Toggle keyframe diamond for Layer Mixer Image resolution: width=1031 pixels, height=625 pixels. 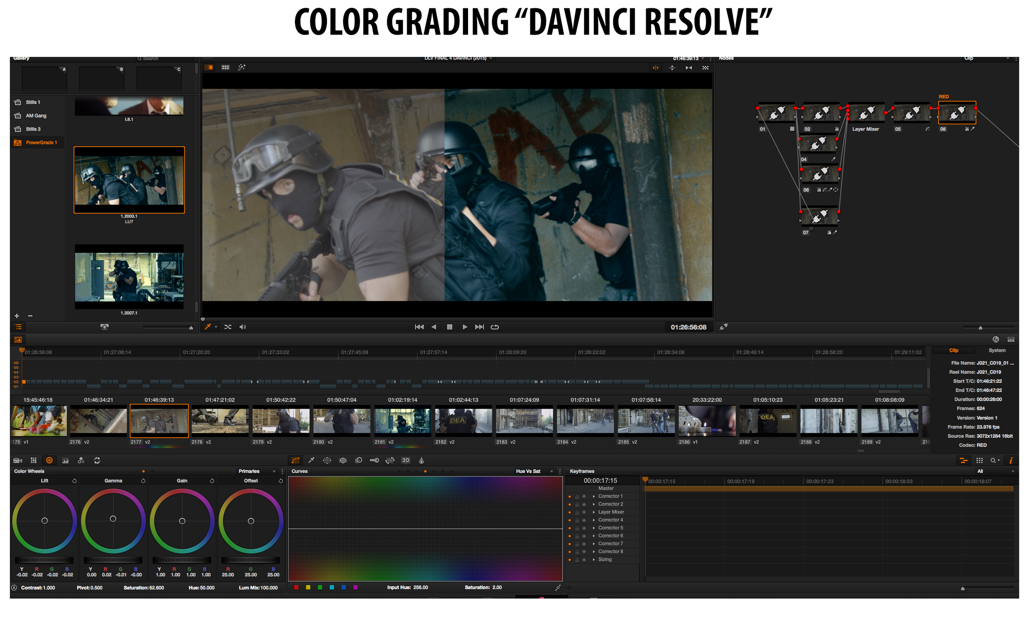click(x=584, y=512)
